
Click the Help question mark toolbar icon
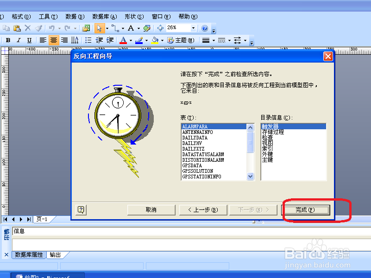click(205, 28)
